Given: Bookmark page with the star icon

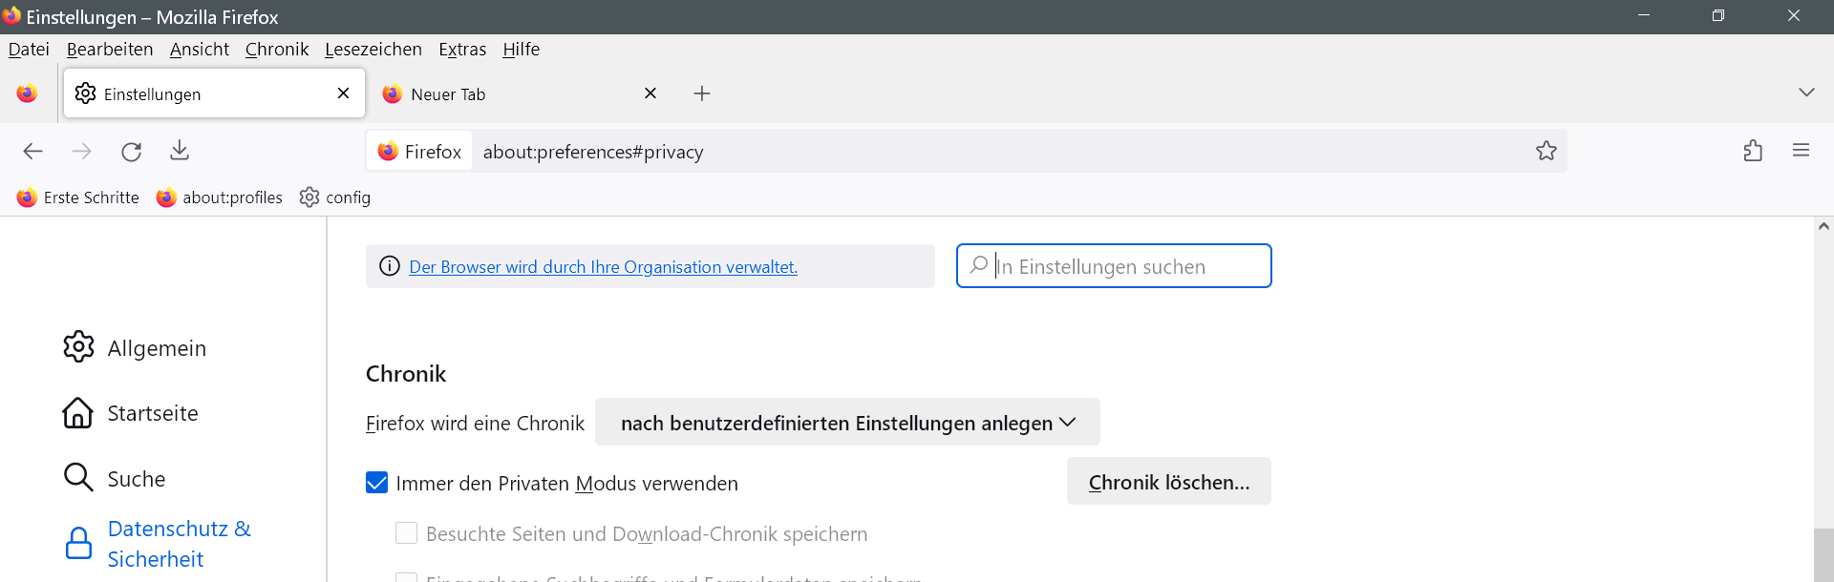Looking at the screenshot, I should click(1546, 151).
